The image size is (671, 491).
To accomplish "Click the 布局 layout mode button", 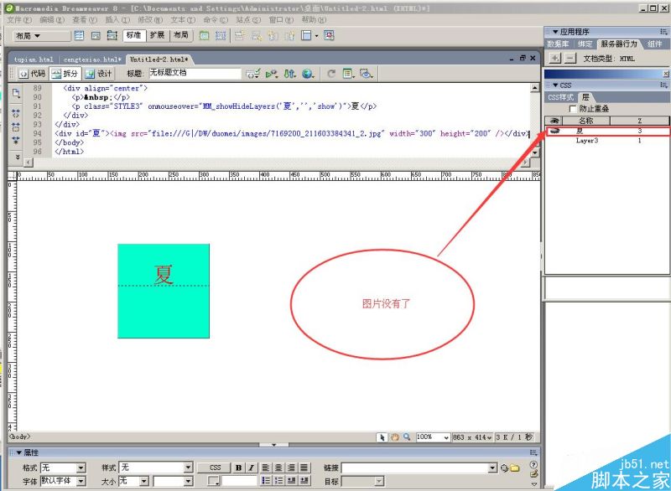I will click(x=181, y=35).
